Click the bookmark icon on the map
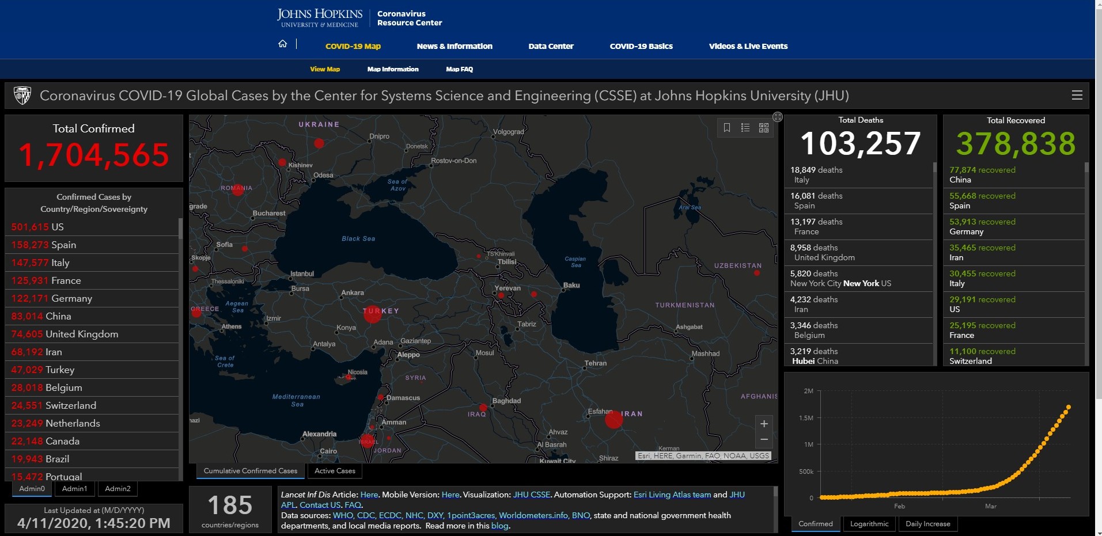Screen dimensions: 1102x536 [727, 128]
